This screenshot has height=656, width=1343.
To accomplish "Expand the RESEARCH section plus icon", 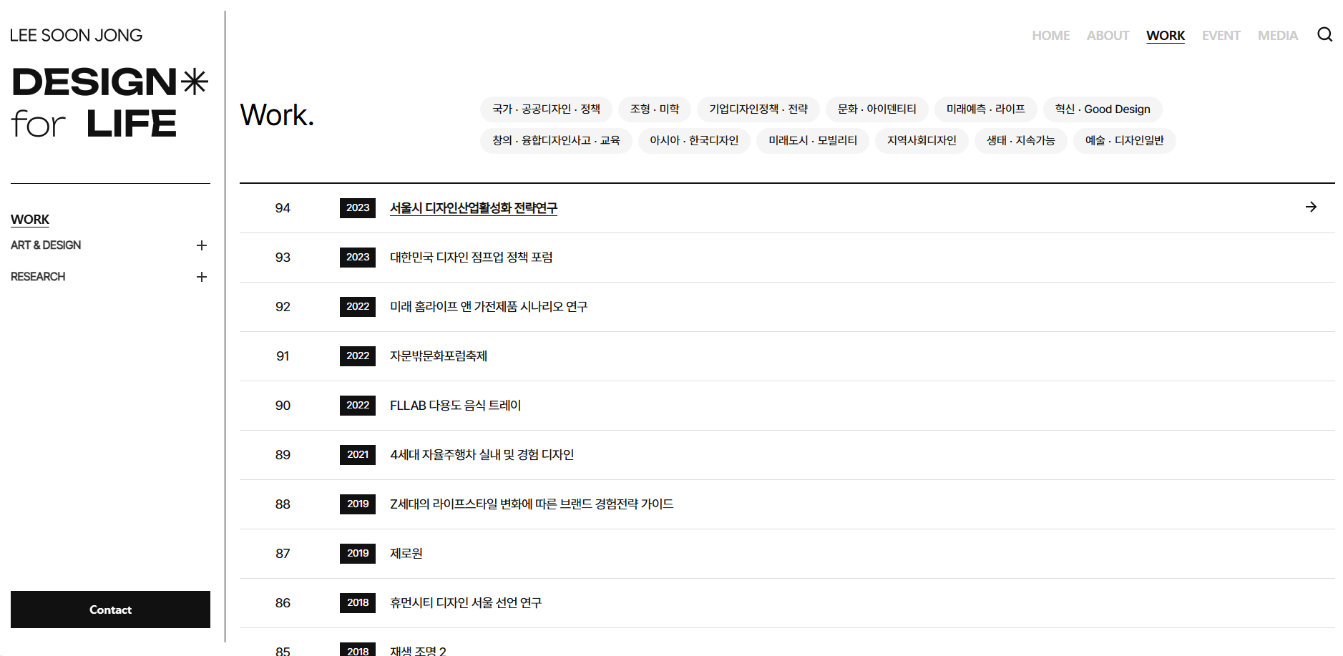I will 202,277.
